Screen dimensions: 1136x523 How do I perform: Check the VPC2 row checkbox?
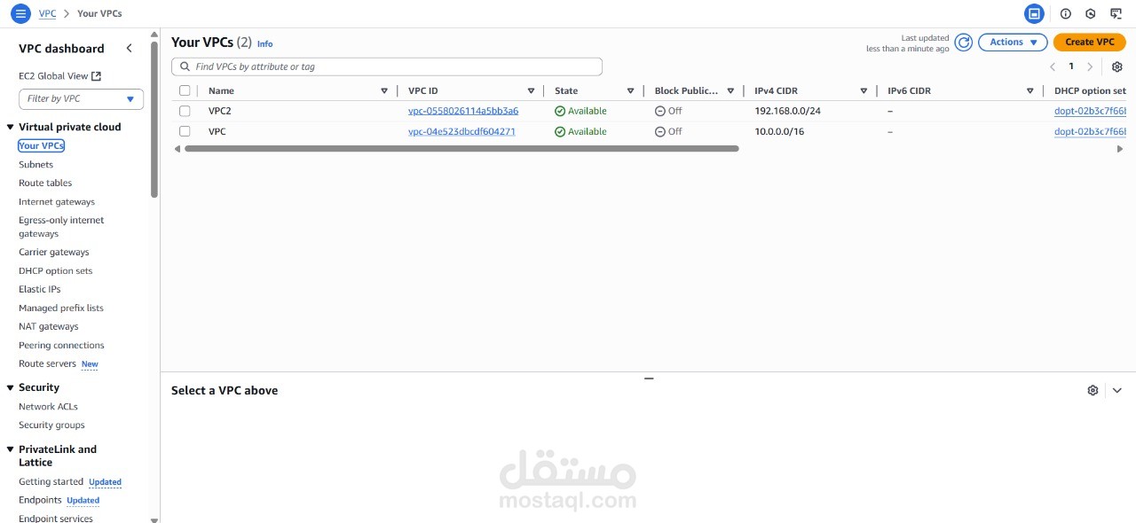tap(185, 111)
